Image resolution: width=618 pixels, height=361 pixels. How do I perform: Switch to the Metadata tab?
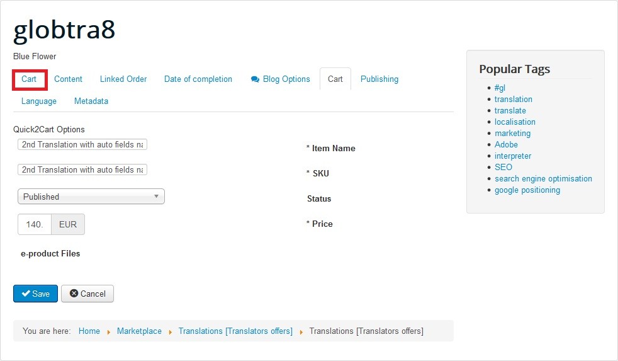tap(91, 101)
